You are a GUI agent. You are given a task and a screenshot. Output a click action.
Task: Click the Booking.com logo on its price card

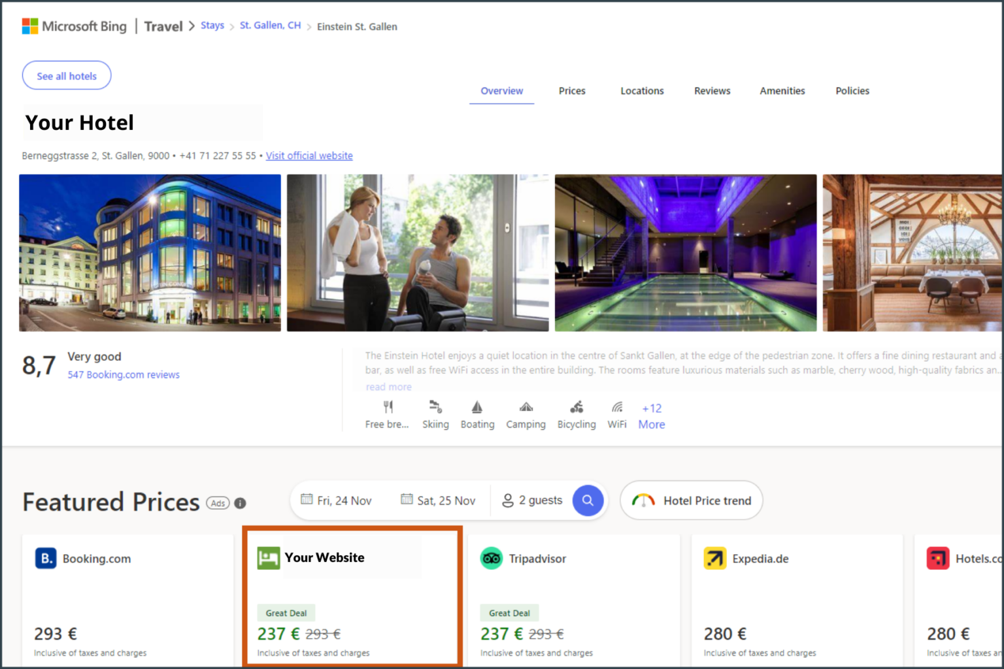coord(44,559)
